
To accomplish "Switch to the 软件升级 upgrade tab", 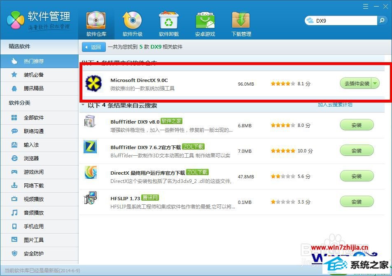I will (x=133, y=24).
